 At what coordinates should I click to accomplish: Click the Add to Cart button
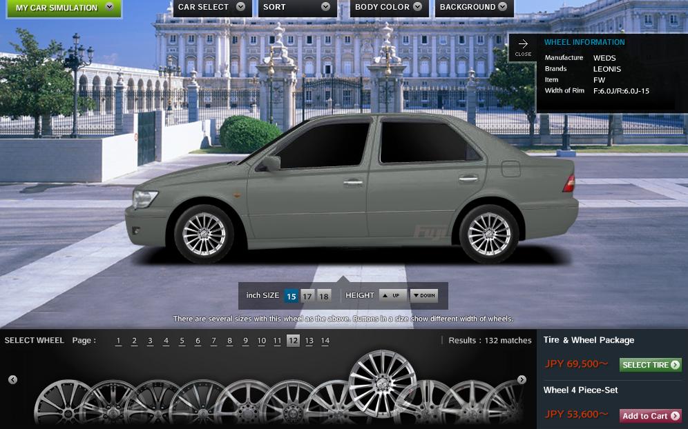pos(650,416)
